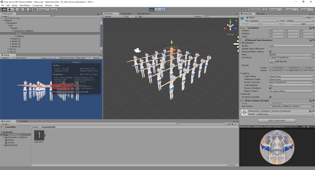Select the Rect transform tool

(x=25, y=10)
